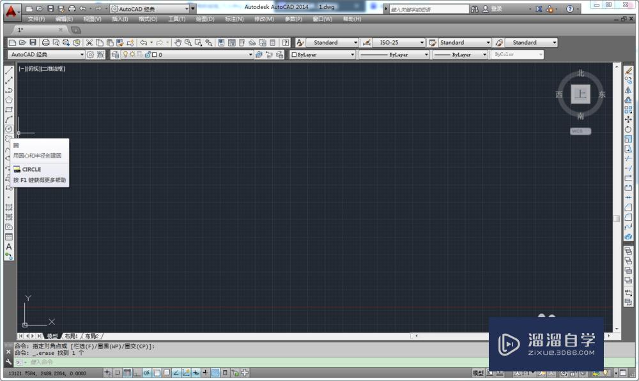Close the 1* drawing file tab

[x=60, y=30]
